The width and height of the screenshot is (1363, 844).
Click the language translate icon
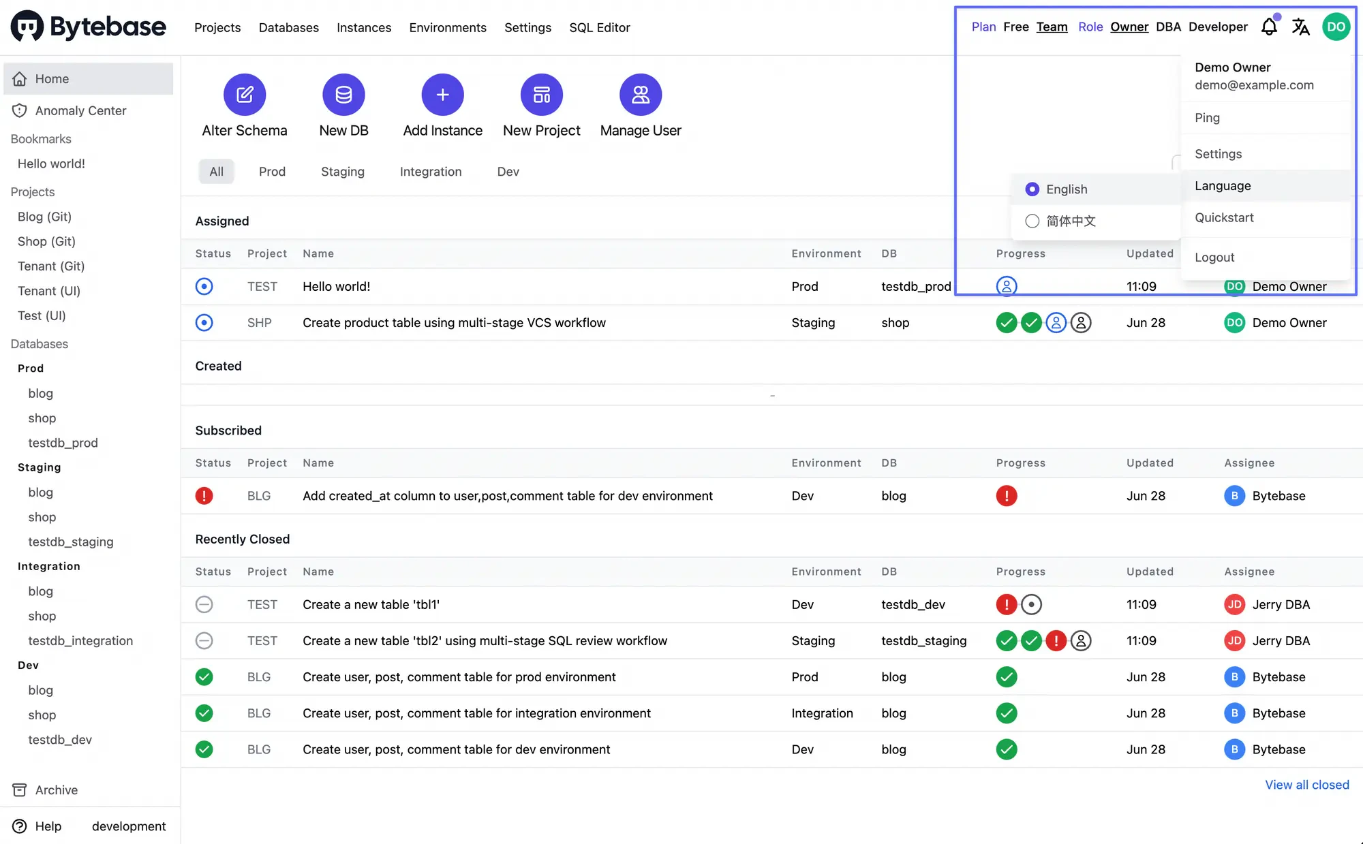tap(1300, 27)
